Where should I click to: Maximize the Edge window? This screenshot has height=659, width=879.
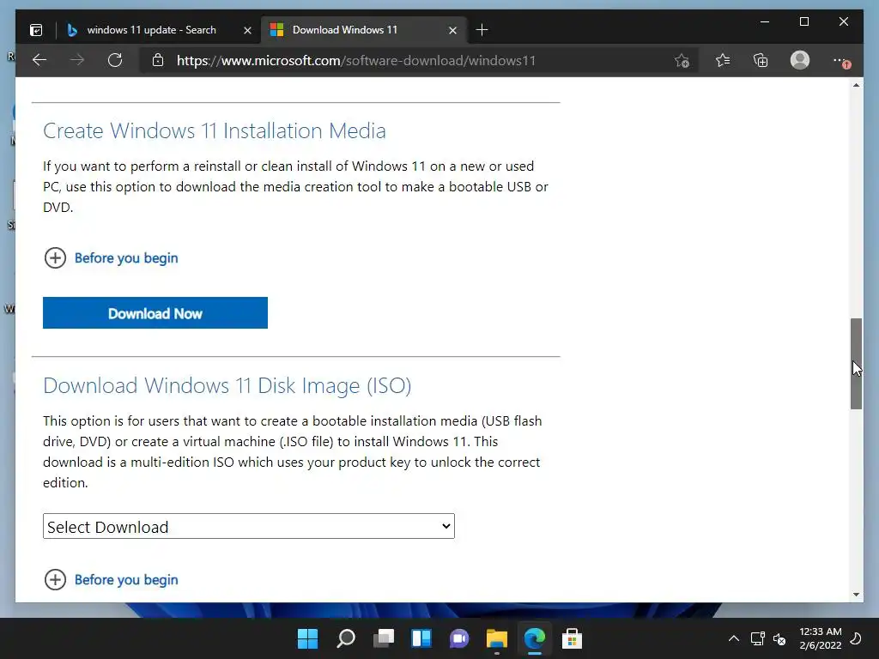click(x=803, y=21)
